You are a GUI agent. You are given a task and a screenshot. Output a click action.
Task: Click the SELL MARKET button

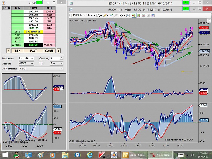point(49,45)
